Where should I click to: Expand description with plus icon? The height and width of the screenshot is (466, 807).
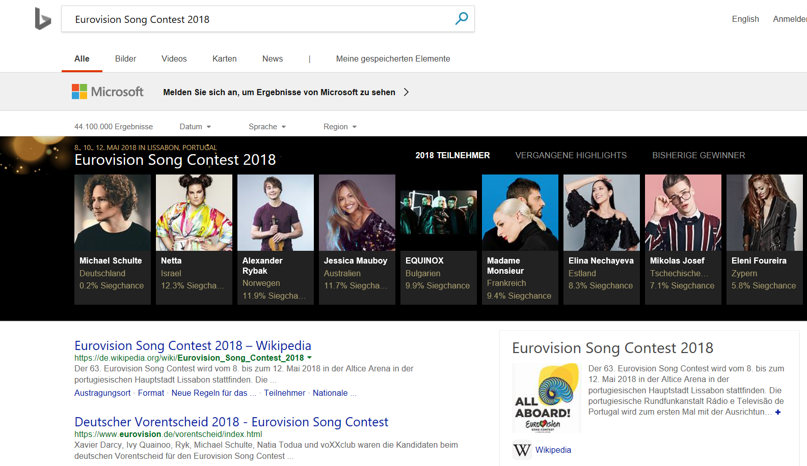pyautogui.click(x=778, y=412)
